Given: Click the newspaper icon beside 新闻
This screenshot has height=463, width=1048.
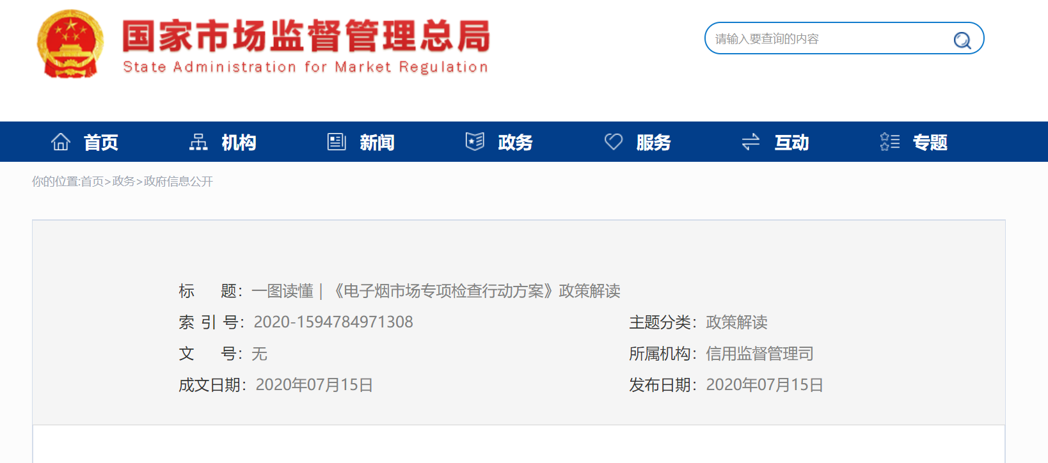Looking at the screenshot, I should tap(337, 141).
